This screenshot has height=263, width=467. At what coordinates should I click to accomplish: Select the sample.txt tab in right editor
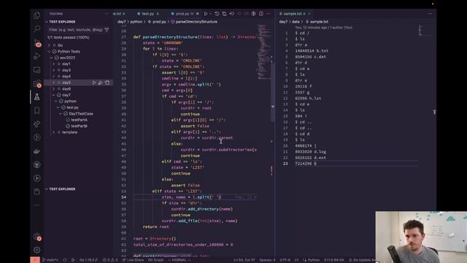click(x=292, y=14)
